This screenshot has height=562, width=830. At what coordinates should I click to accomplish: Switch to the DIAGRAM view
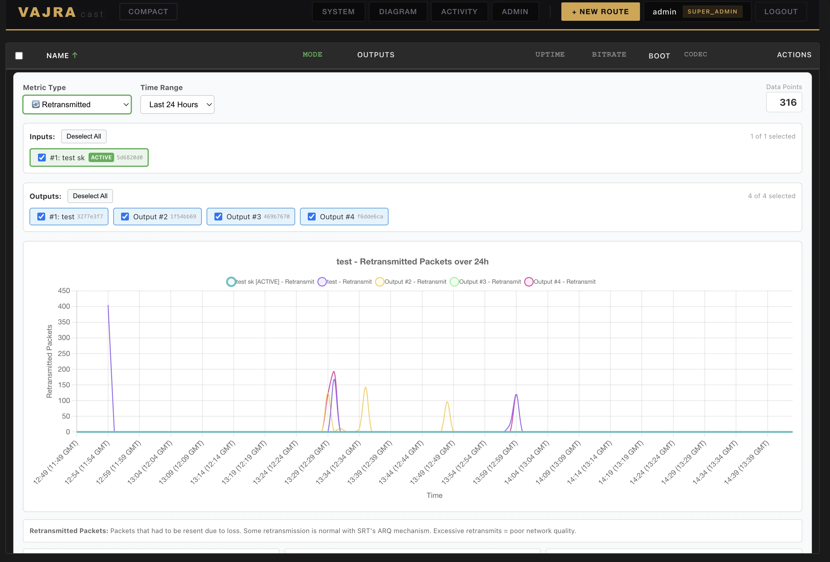pos(398,11)
